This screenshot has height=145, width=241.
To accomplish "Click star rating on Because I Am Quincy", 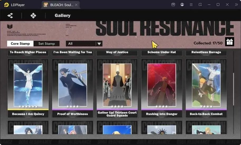I will click(x=28, y=107).
